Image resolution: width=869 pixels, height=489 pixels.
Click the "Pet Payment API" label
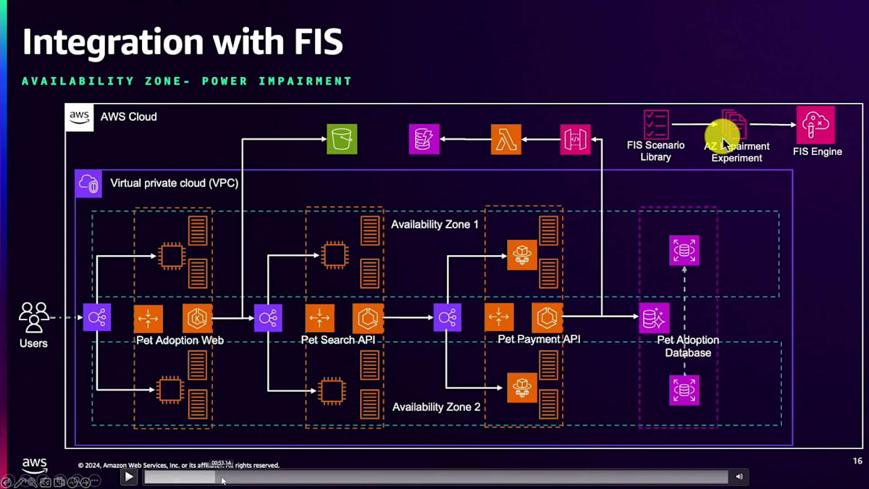(x=539, y=339)
